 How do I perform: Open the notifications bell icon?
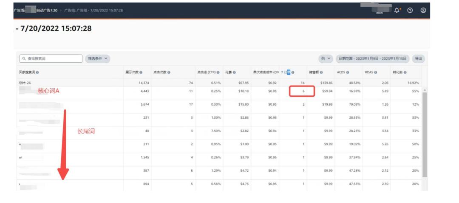click(x=397, y=10)
